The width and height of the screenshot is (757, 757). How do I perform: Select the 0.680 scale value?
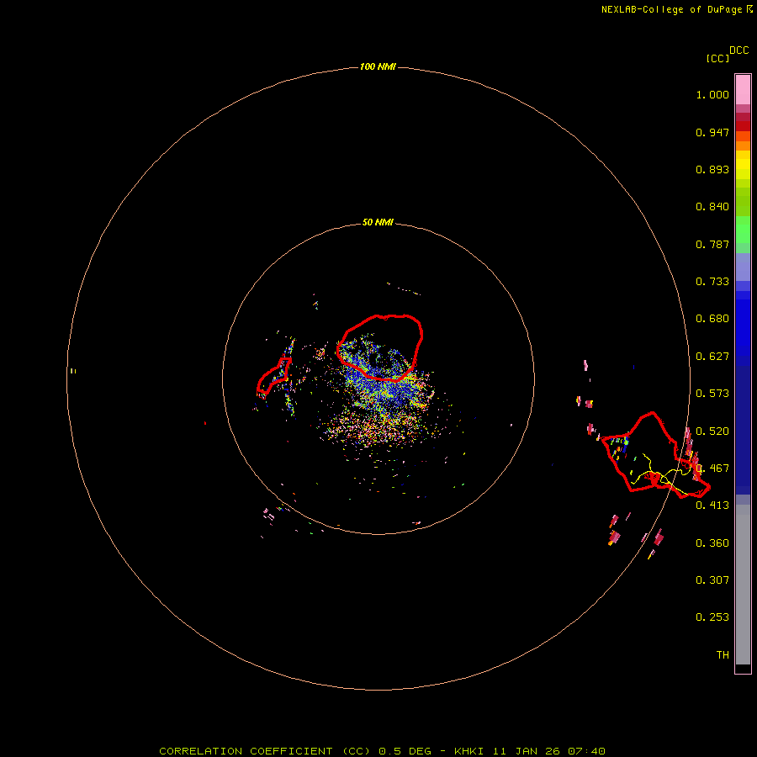712,319
